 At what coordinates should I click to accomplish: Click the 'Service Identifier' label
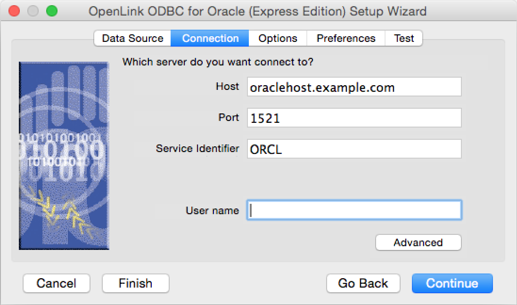coord(197,149)
